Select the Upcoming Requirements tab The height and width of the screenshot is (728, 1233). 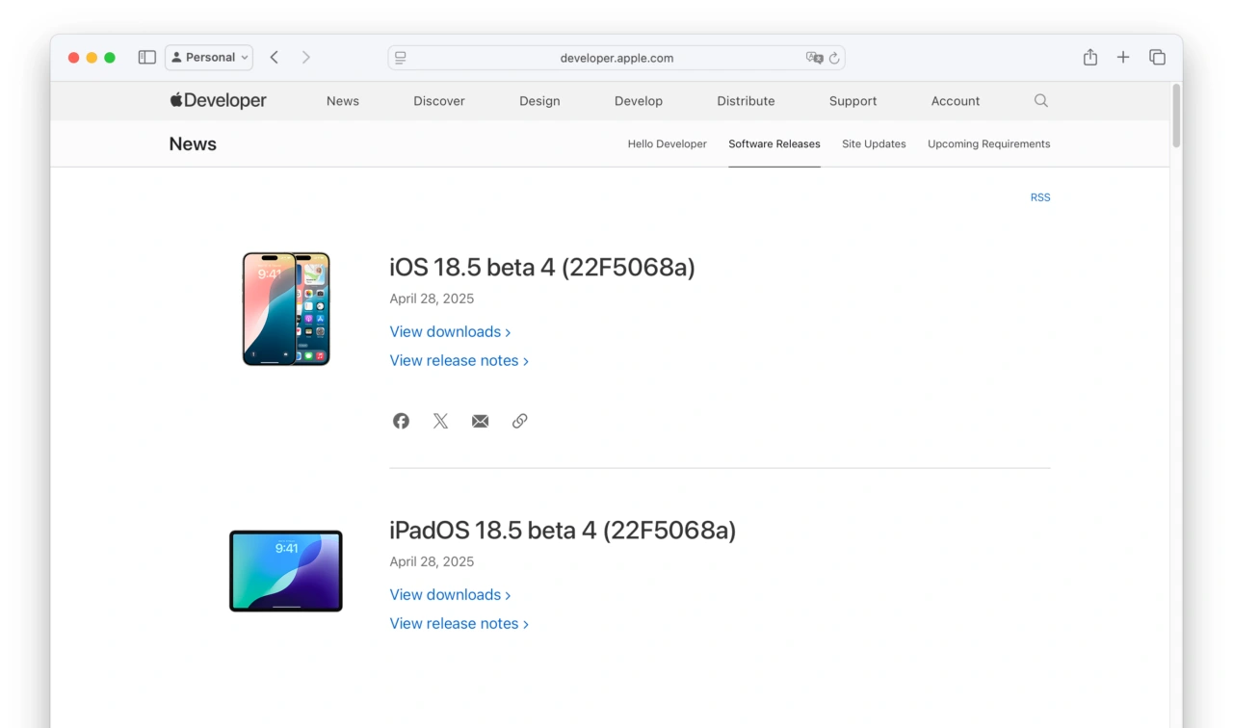tap(988, 144)
